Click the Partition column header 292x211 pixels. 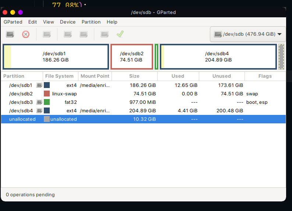coord(22,76)
